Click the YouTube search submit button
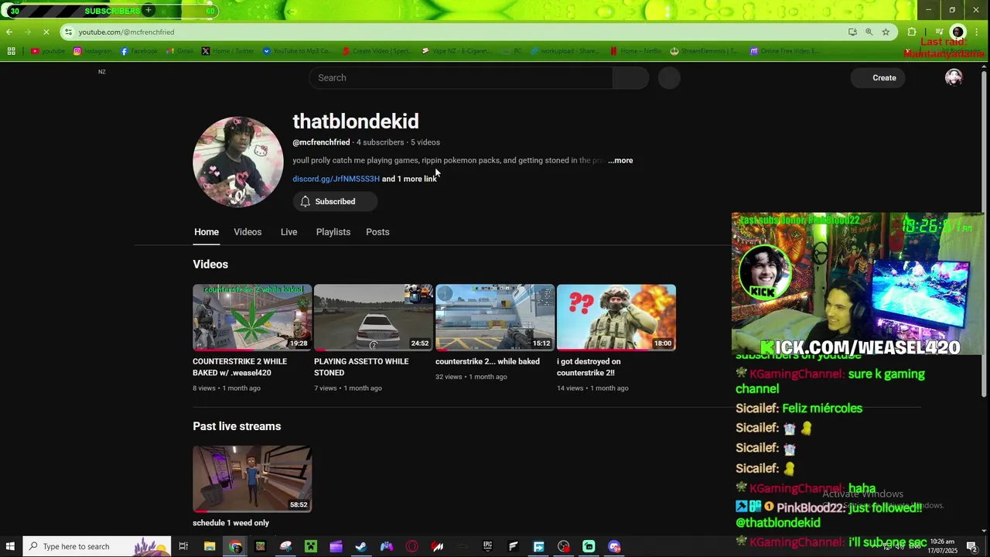 [630, 77]
